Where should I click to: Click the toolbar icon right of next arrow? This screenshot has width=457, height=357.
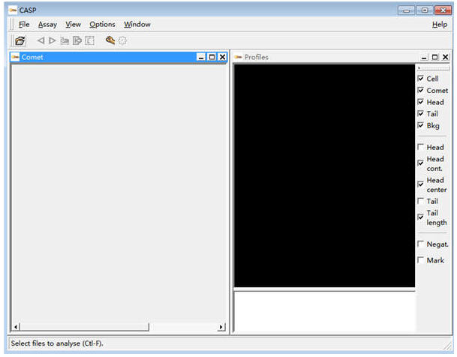pos(65,40)
